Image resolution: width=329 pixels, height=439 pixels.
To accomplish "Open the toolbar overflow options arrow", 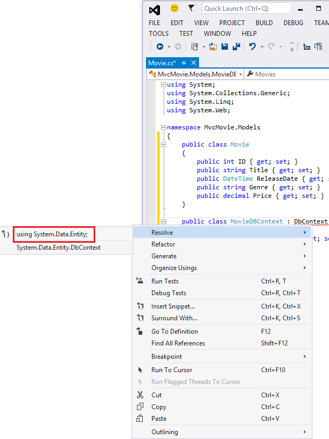I will pos(292,47).
